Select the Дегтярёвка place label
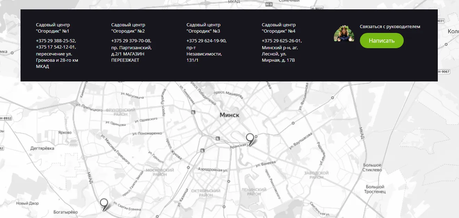 (42, 148)
